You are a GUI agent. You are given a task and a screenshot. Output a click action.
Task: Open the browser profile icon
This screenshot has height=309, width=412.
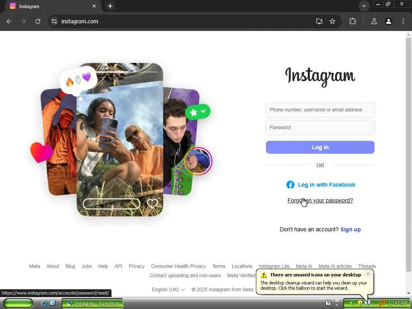point(389,21)
